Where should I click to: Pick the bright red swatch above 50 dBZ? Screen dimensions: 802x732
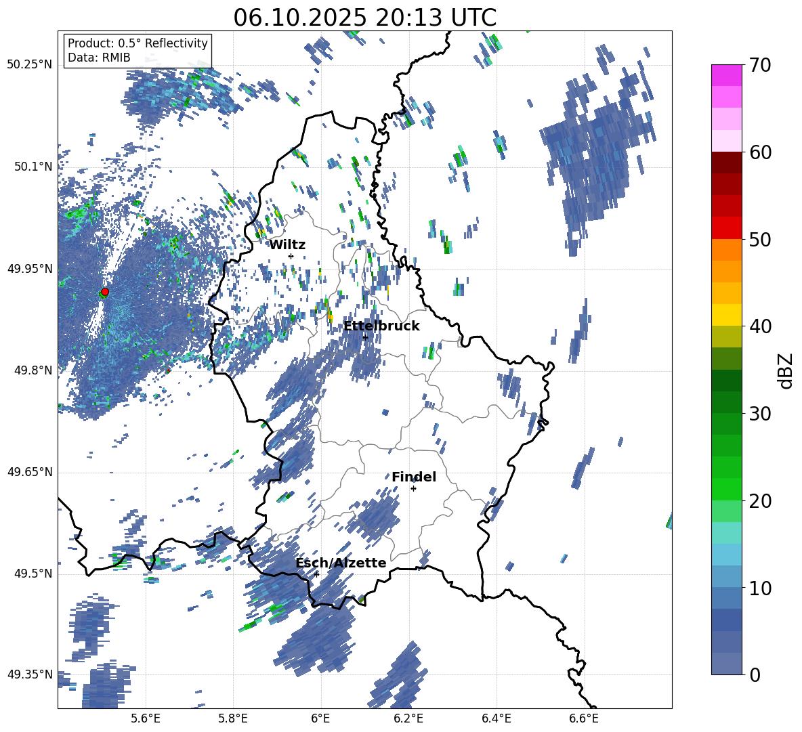[727, 228]
